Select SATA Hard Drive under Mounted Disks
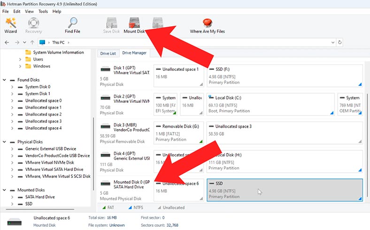This screenshot has height=230, width=370. [x=40, y=197]
